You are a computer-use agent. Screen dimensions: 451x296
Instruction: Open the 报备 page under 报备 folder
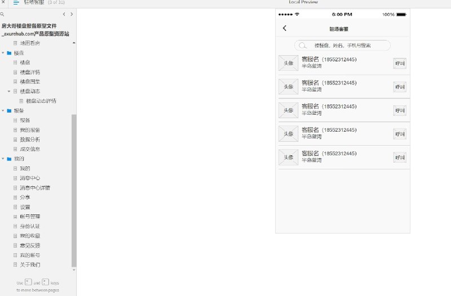pos(25,120)
